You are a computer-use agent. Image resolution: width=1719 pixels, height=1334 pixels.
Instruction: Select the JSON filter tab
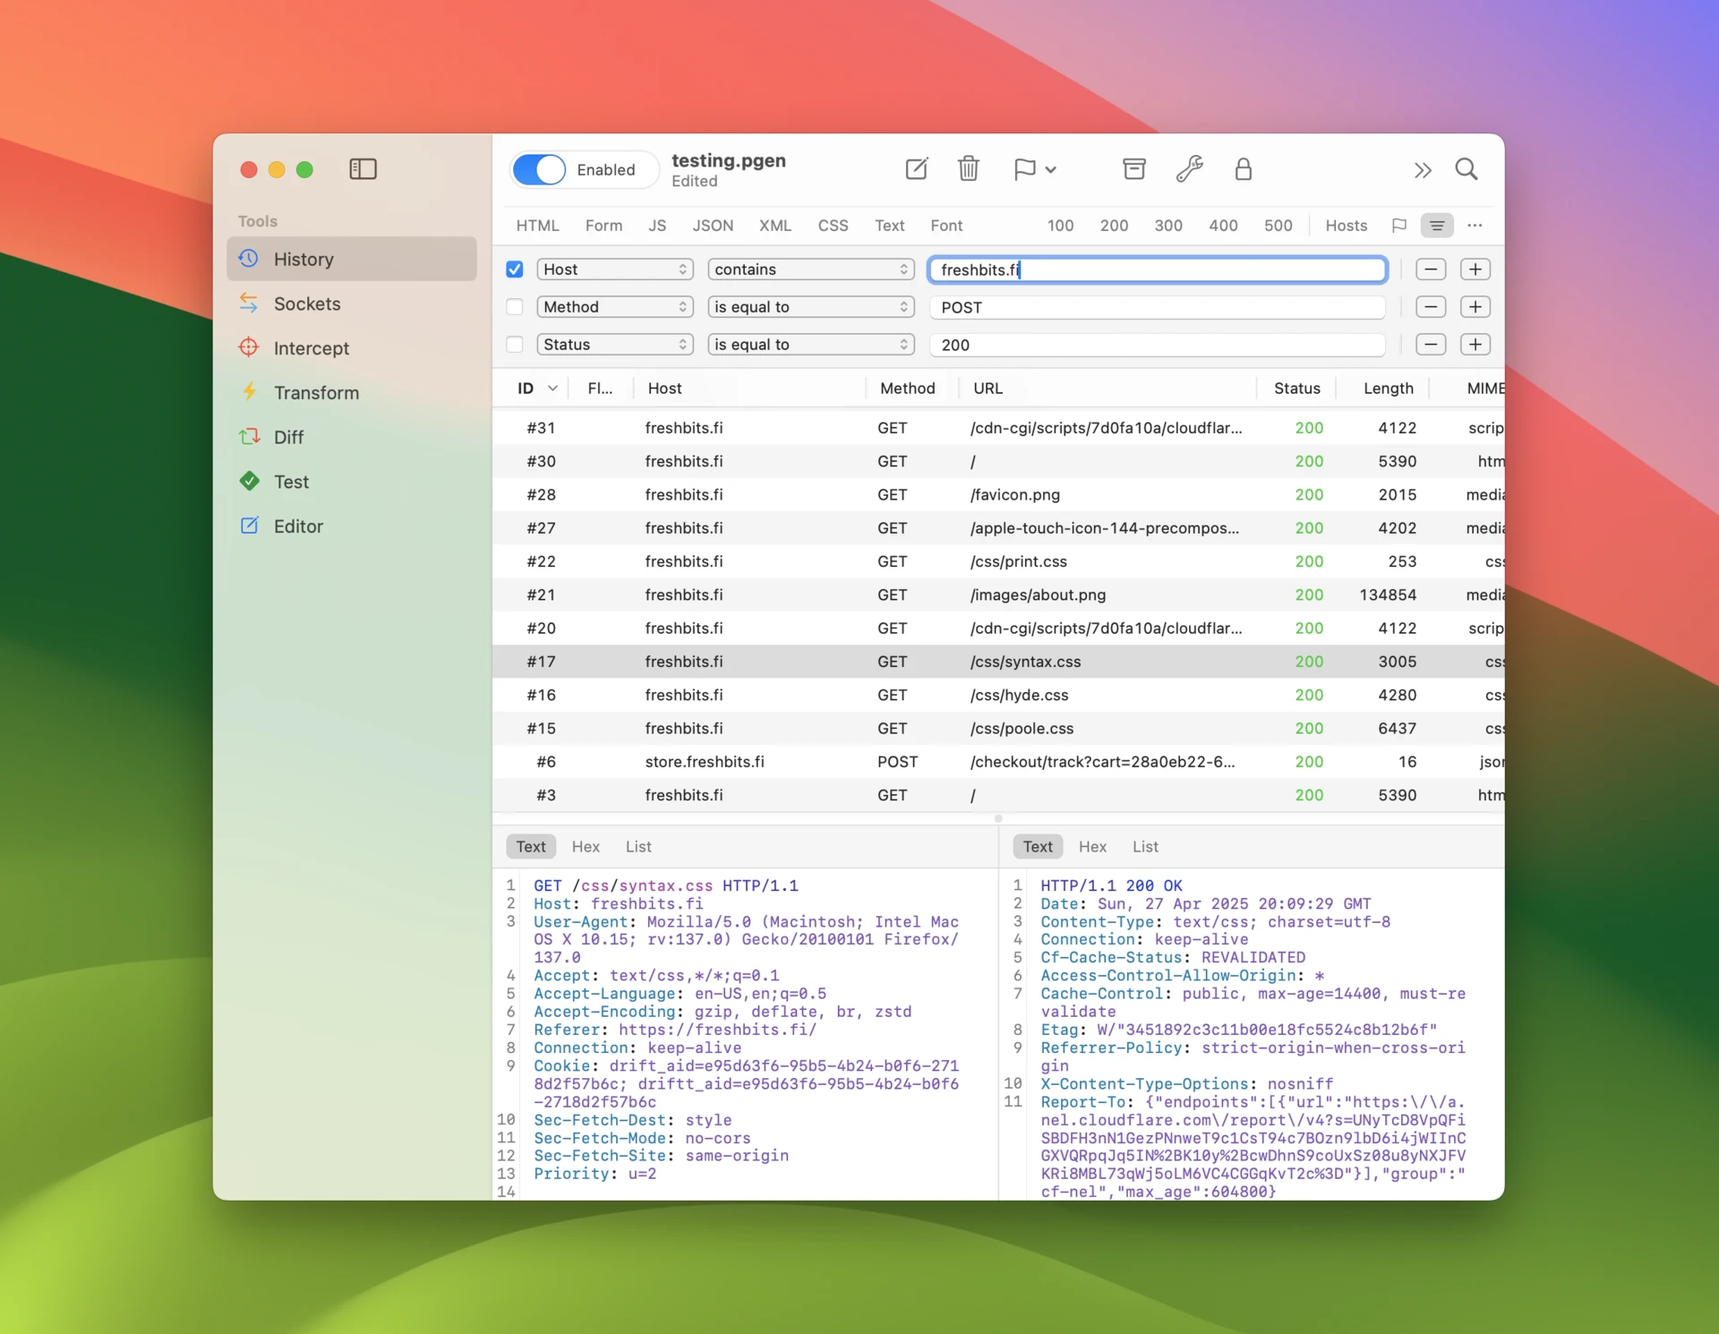pos(712,226)
